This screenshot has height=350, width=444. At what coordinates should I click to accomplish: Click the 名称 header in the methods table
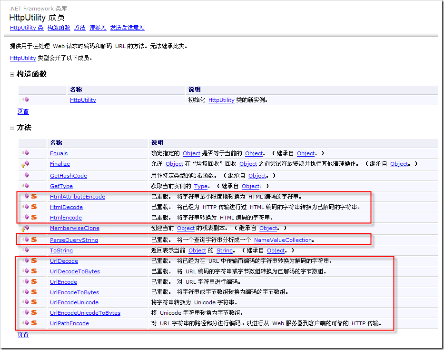click(56, 143)
